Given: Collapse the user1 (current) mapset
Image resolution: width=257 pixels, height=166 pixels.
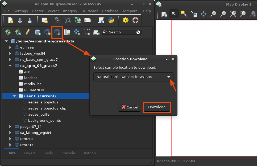Looking at the screenshot, I should click(14, 96).
